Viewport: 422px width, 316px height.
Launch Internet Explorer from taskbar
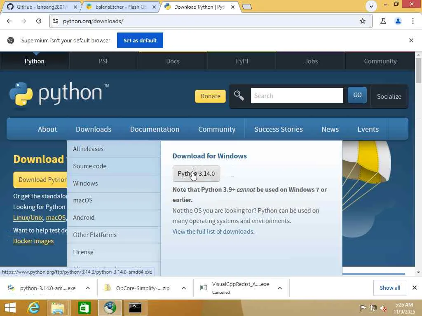pos(33,308)
